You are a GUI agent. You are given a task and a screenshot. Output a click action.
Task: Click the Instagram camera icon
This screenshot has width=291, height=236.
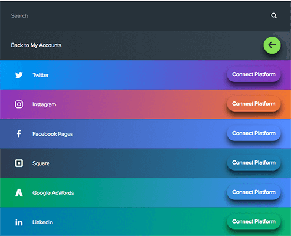tap(19, 104)
